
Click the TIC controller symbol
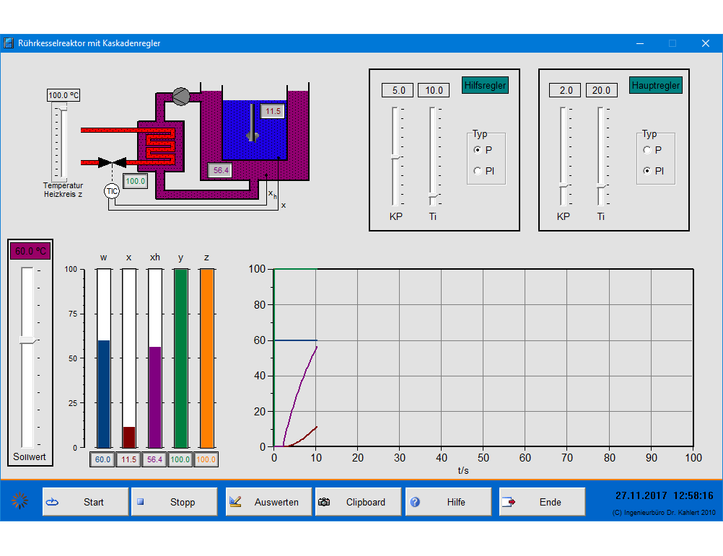tap(112, 191)
